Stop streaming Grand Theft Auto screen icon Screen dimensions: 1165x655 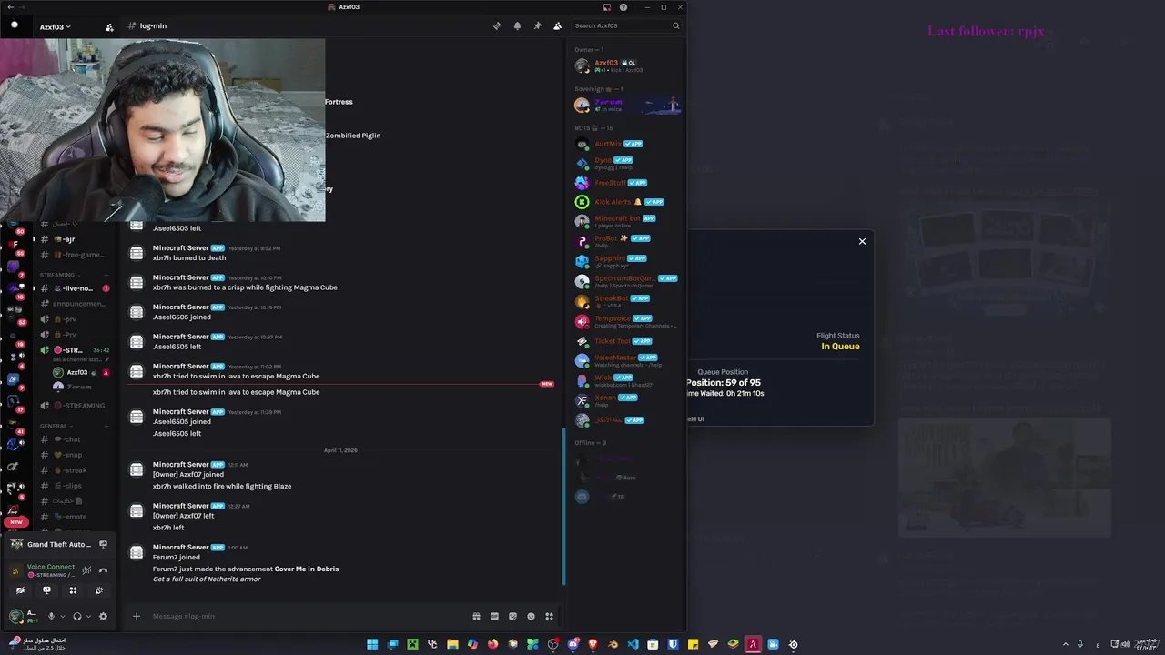click(103, 544)
